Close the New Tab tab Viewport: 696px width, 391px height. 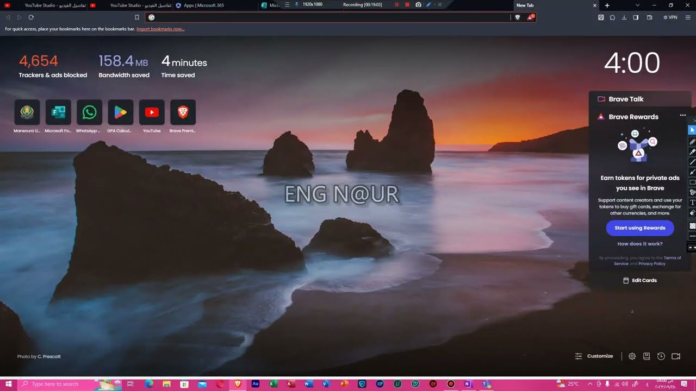pyautogui.click(x=594, y=5)
